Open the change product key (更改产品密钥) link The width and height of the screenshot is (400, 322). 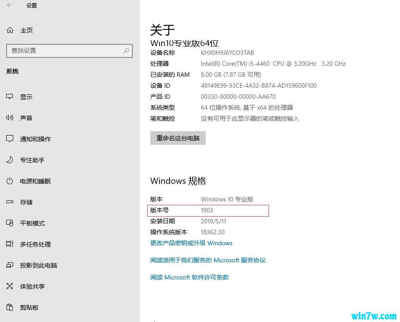[x=191, y=243]
